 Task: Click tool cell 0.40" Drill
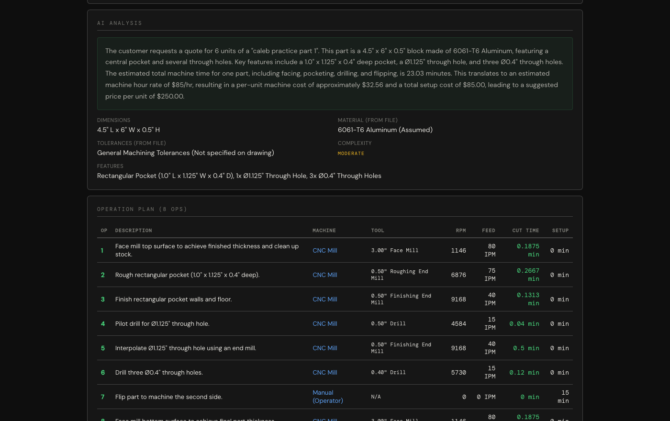coord(388,372)
